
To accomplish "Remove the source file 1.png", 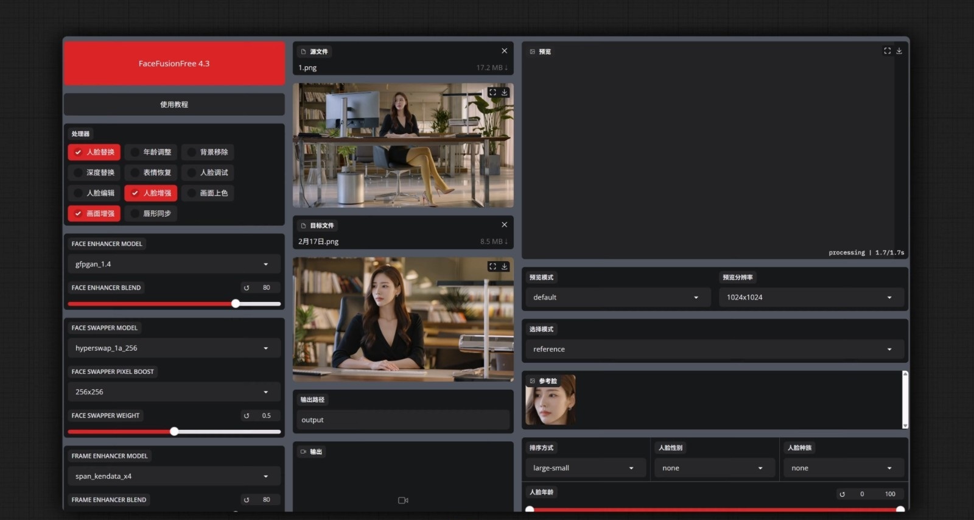I will tap(504, 51).
